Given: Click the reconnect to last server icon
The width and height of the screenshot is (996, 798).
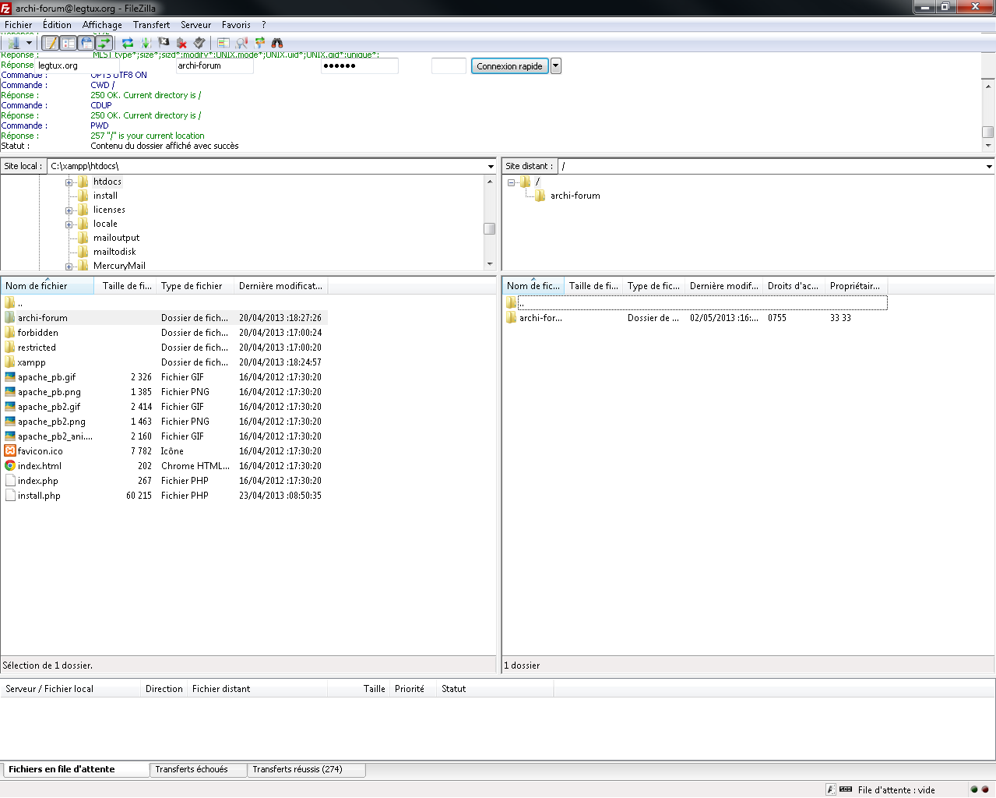Looking at the screenshot, I should pyautogui.click(x=199, y=43).
